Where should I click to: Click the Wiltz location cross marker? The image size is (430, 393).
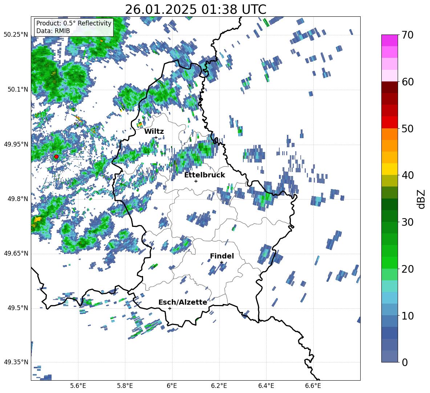click(x=156, y=137)
